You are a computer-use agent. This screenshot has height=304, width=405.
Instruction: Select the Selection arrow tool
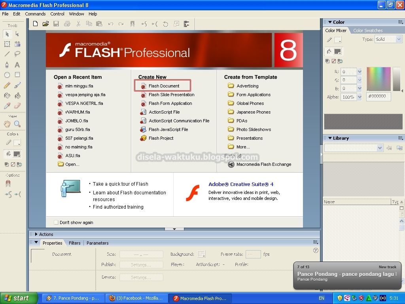[7, 34]
